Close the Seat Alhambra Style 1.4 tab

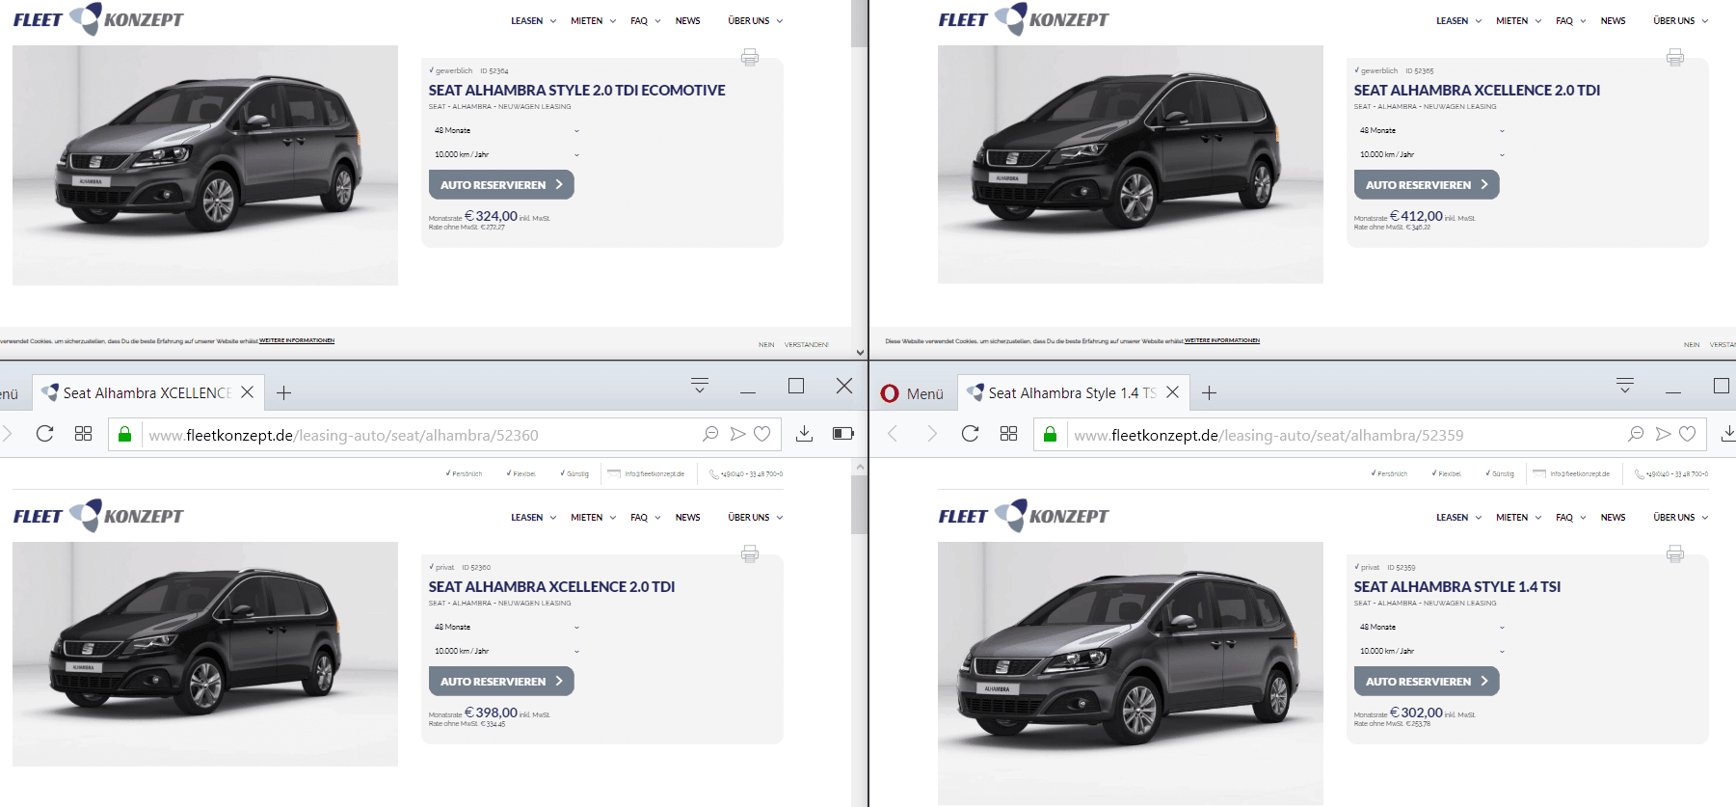coord(1173,392)
